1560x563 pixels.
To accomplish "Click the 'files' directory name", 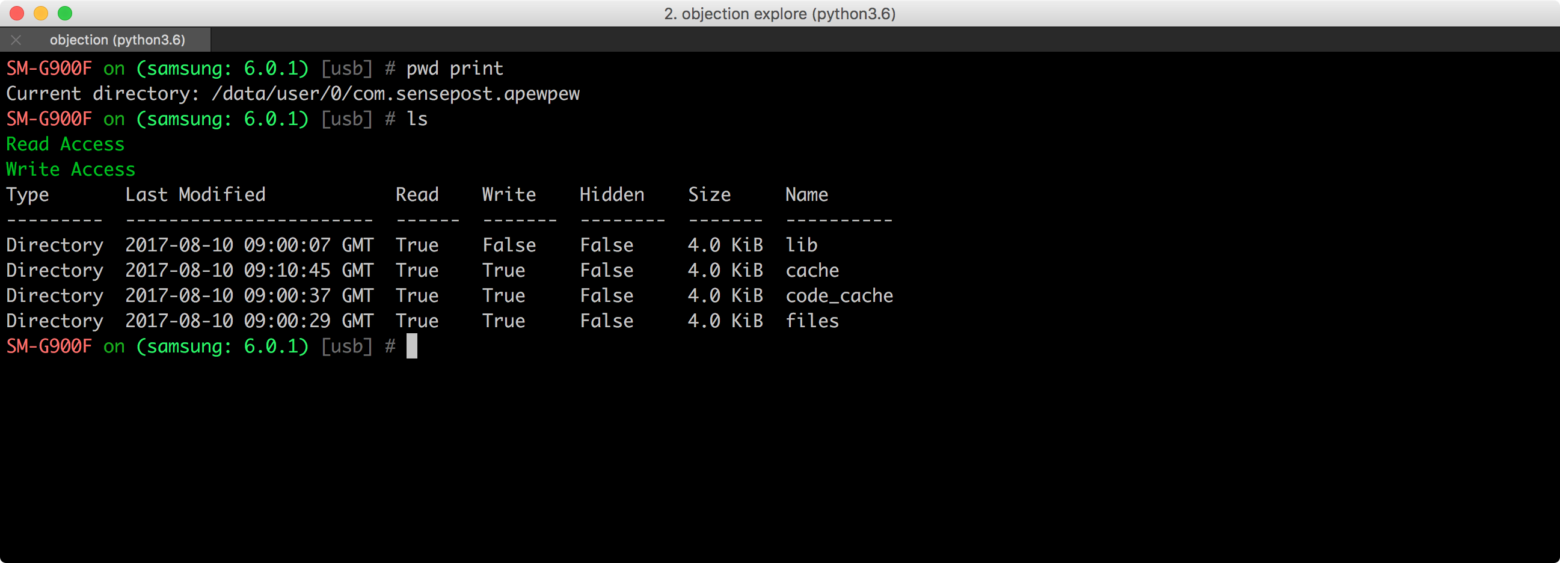I will tap(812, 321).
